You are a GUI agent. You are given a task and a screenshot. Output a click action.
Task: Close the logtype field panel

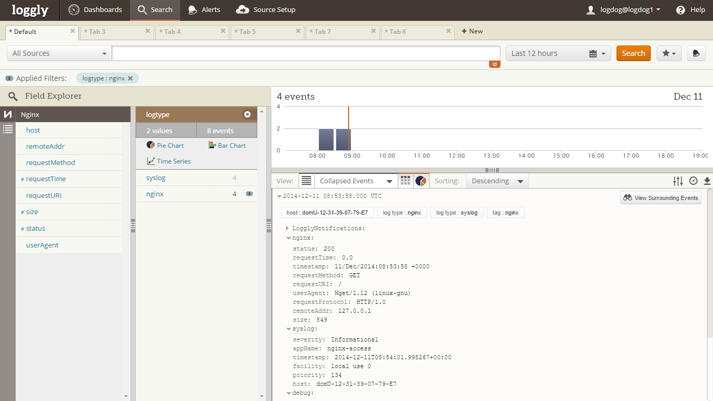pyautogui.click(x=247, y=114)
